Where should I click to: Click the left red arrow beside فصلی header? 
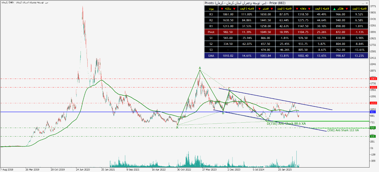click(260, 9)
